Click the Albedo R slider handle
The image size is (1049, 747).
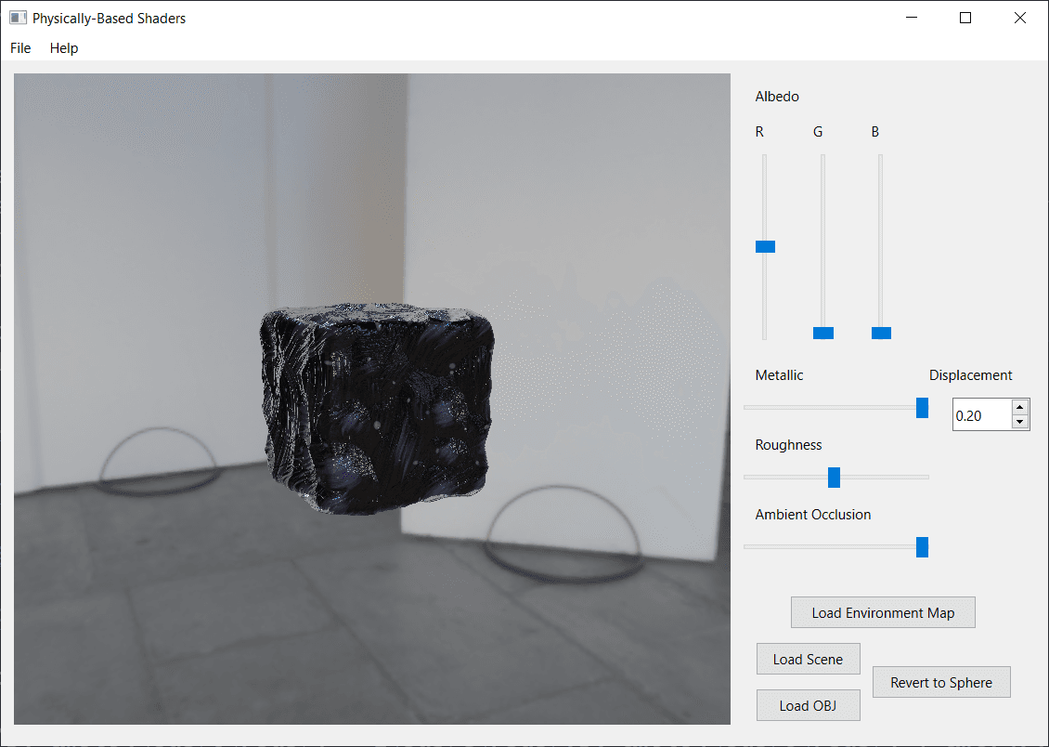point(765,246)
